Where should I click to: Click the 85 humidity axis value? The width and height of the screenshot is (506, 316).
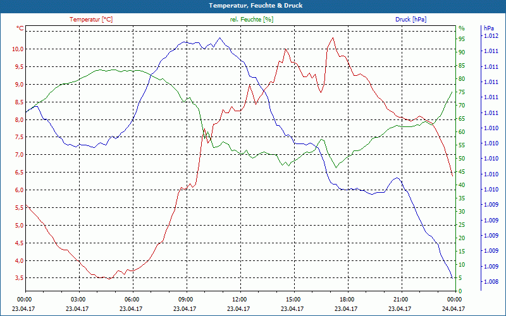click(x=462, y=66)
